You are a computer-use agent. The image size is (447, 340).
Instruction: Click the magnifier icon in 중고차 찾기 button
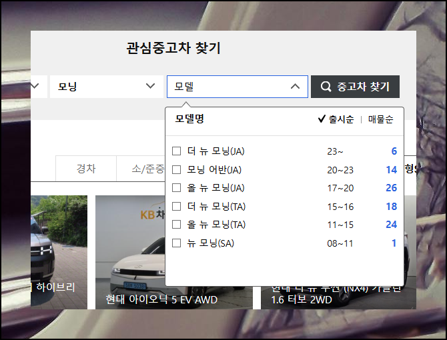click(326, 87)
